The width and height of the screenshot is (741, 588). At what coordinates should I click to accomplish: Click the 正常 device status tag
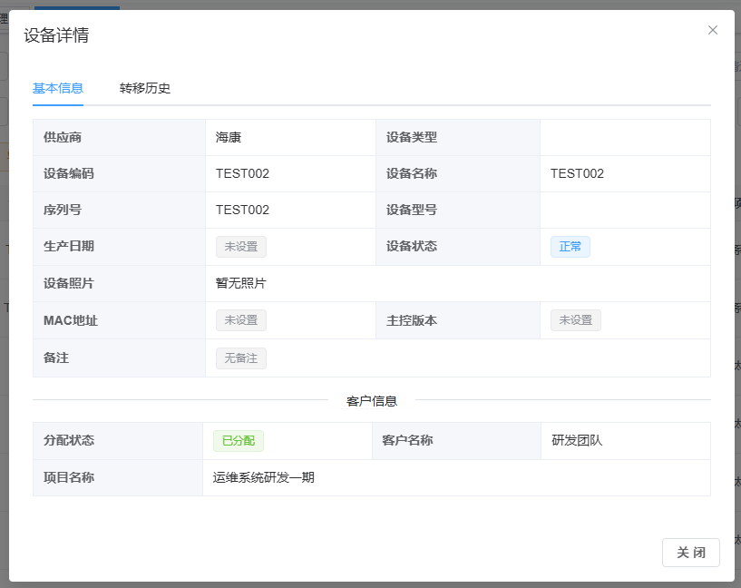pos(570,247)
